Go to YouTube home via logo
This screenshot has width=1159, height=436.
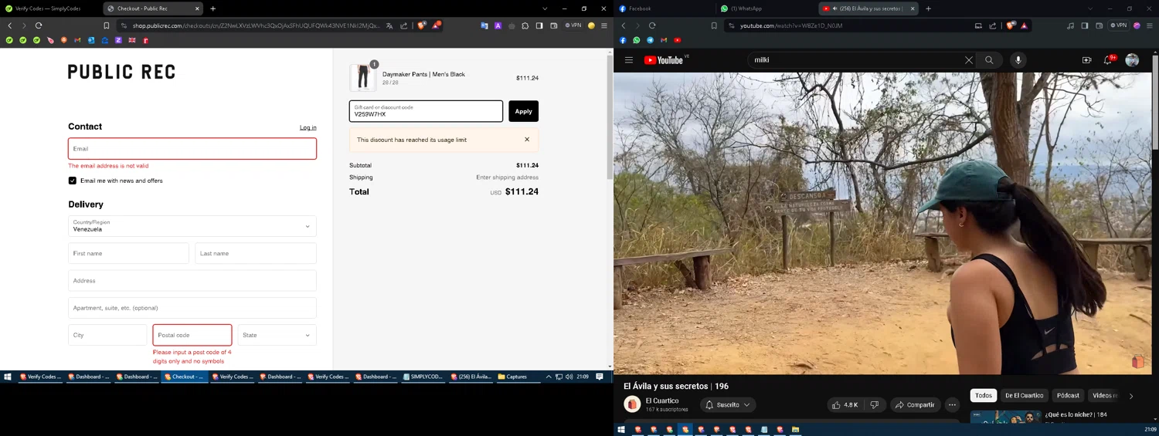664,60
